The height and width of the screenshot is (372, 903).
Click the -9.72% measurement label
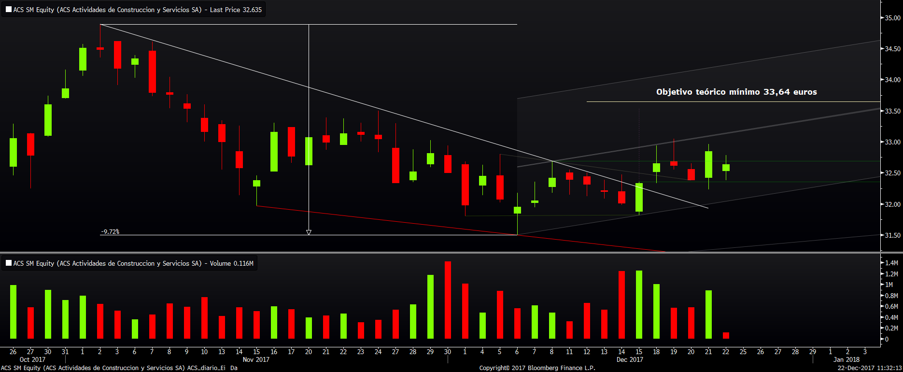pos(111,231)
